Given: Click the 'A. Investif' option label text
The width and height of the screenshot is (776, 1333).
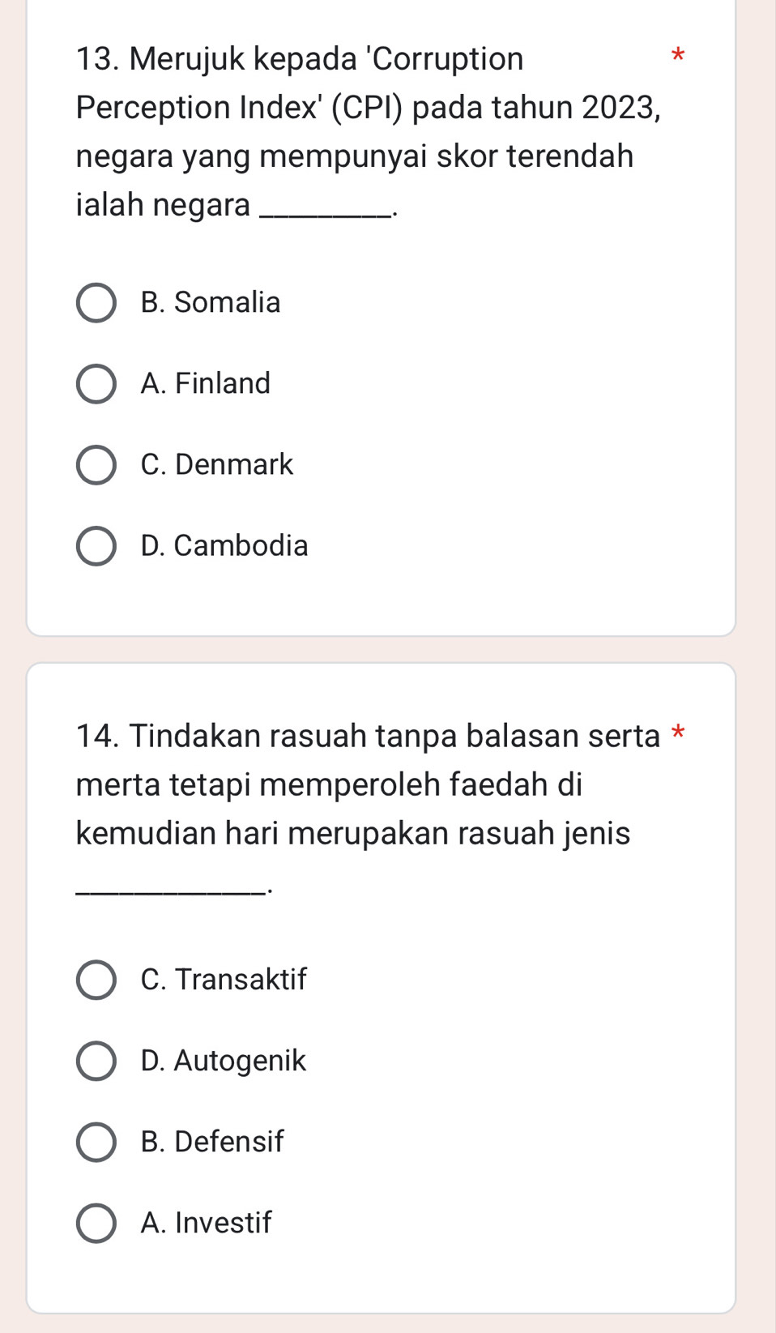Looking at the screenshot, I should coord(206,1222).
